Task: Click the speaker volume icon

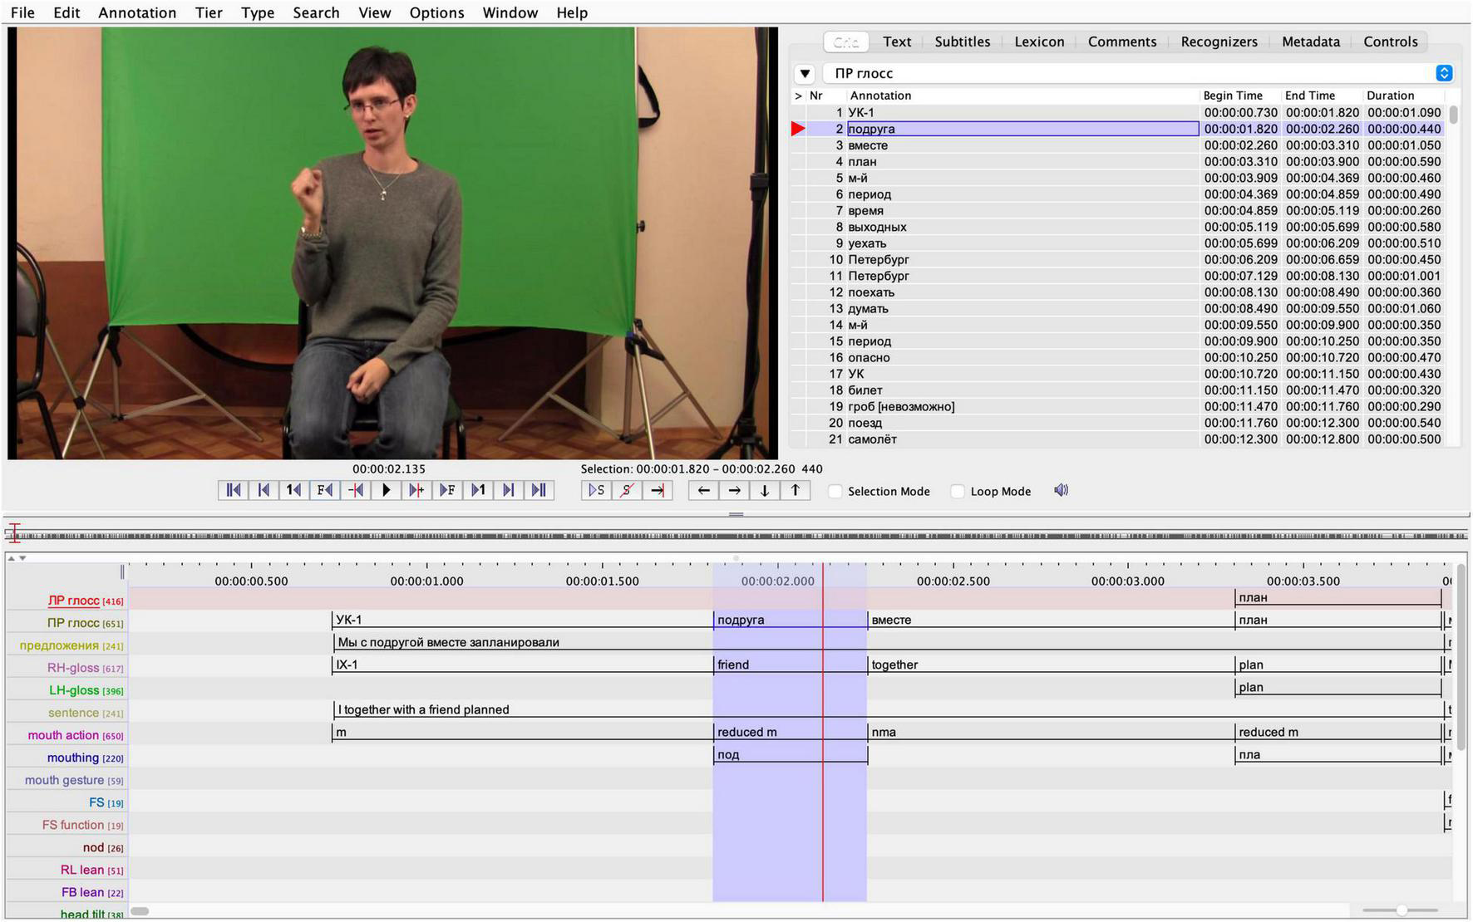Action: coord(1061,490)
